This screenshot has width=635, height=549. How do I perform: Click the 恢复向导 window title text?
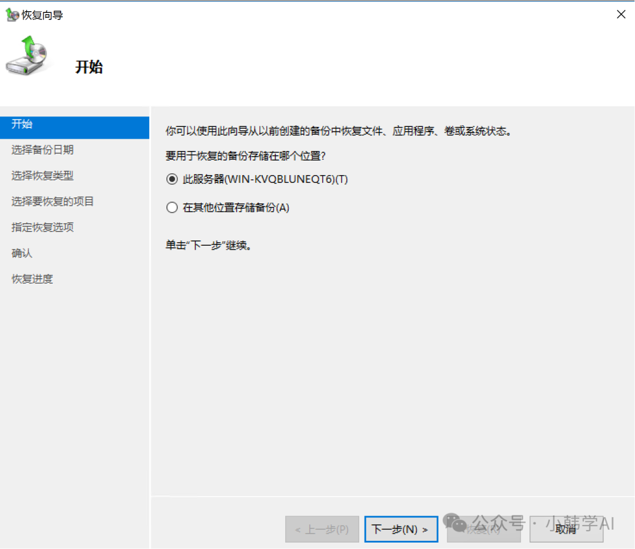[42, 15]
